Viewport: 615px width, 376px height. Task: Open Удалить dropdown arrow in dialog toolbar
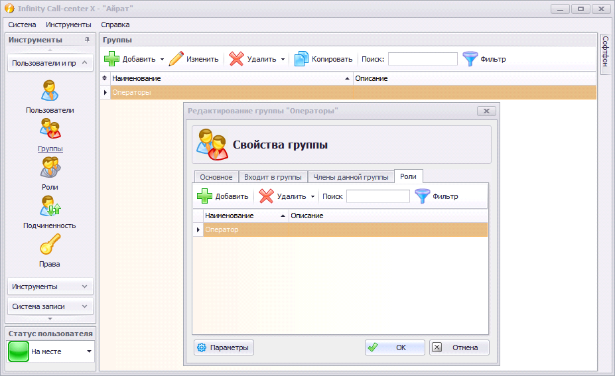(x=312, y=196)
